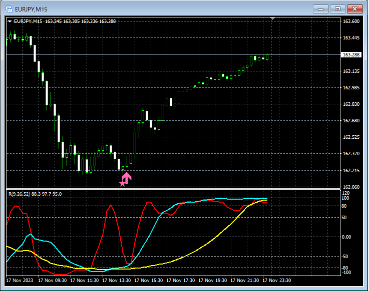Click the pink star marker
Screen dimensions: 369x291
tap(122, 184)
